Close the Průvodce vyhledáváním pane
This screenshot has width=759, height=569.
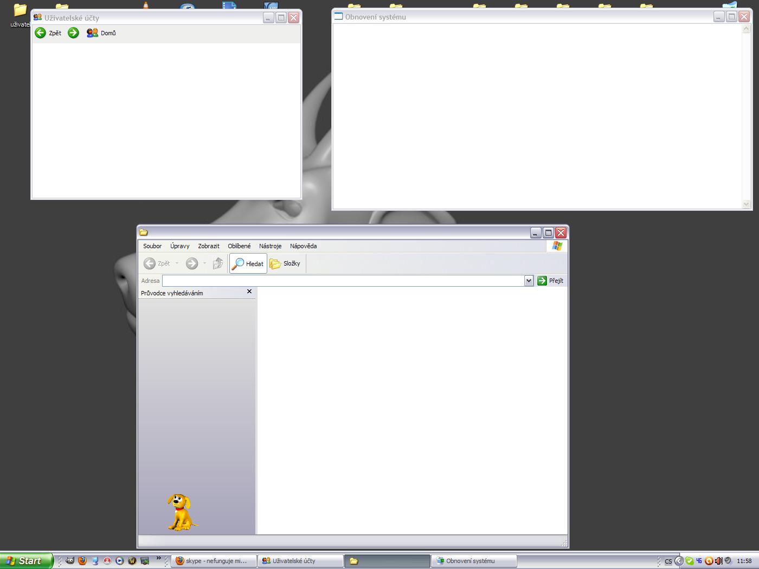pyautogui.click(x=249, y=292)
